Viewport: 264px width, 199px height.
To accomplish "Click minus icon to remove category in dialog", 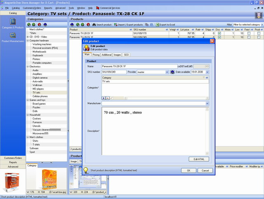I will [108, 98].
